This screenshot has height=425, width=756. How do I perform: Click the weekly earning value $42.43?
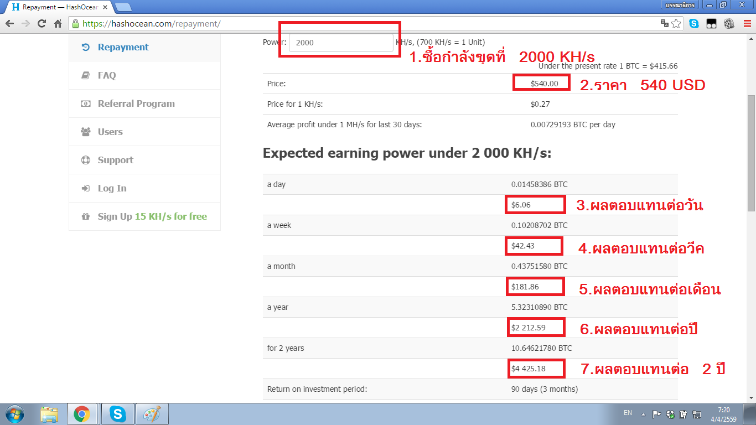(x=523, y=246)
